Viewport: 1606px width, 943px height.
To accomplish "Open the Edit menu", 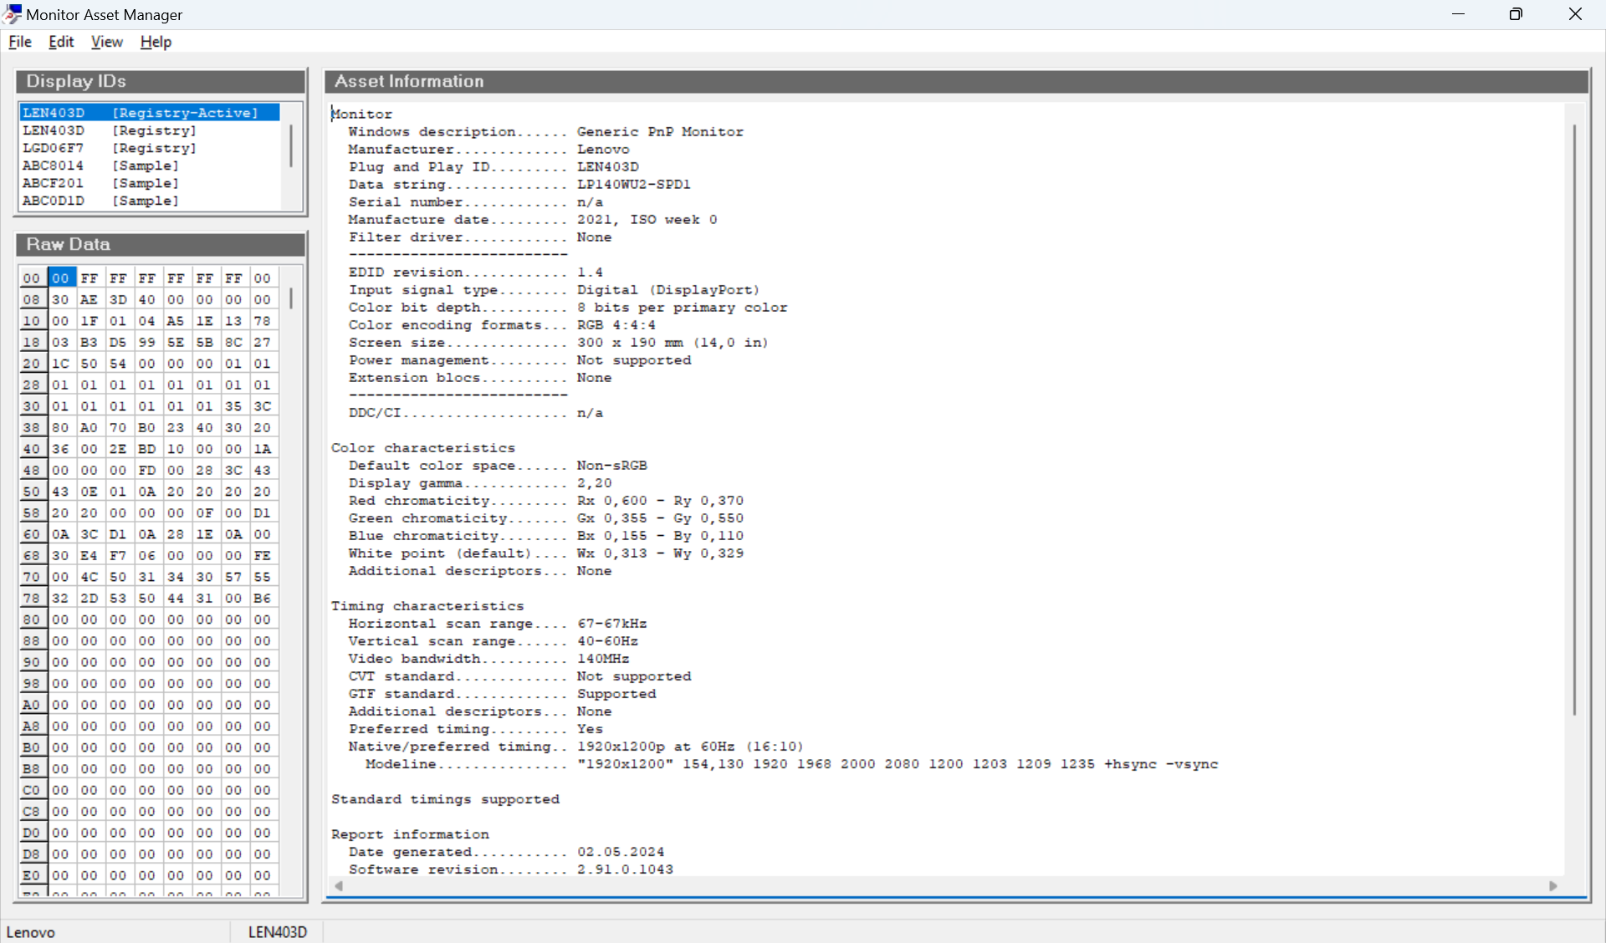I will pos(61,42).
